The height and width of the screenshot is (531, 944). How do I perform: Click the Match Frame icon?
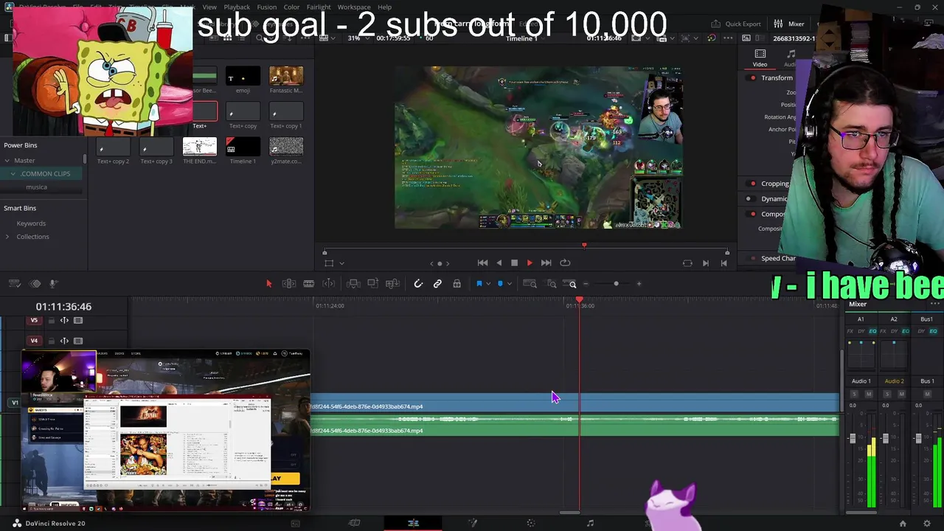(x=687, y=263)
